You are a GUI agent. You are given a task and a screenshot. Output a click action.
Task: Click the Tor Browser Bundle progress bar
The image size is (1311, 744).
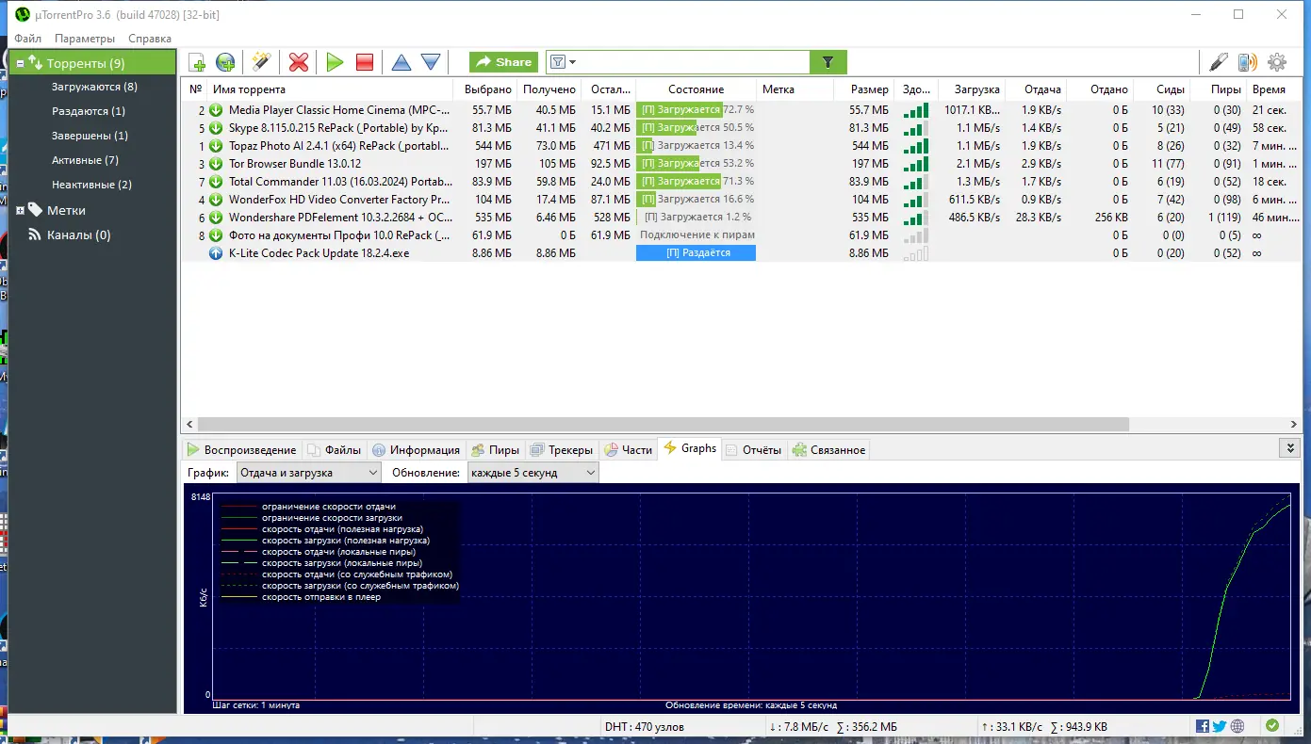coord(696,163)
